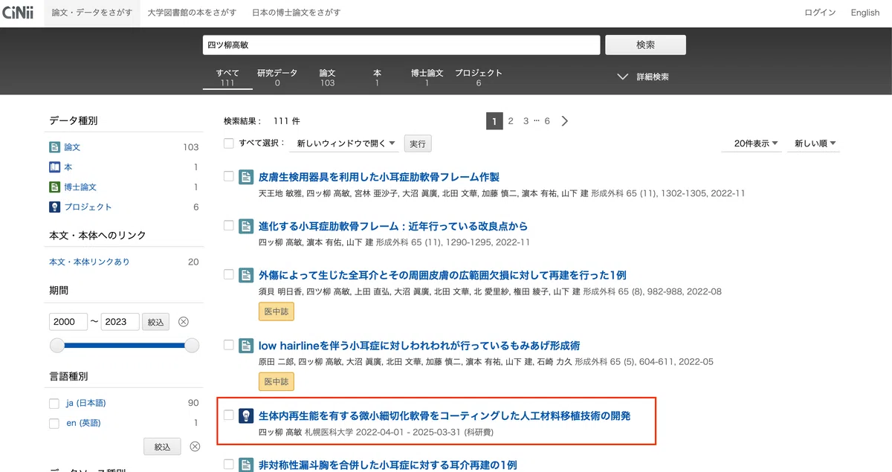
Task: Enable the en (英語) language filter
Action: [x=54, y=424]
